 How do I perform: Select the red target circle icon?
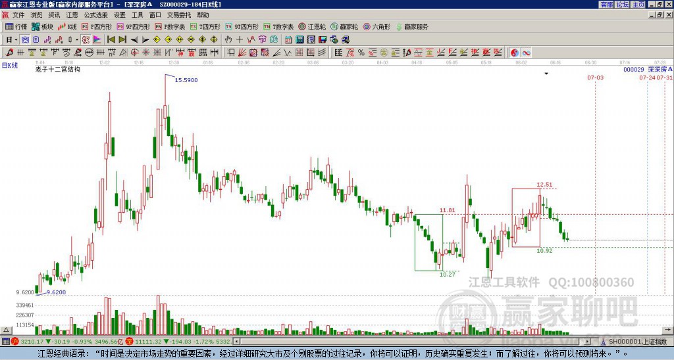click(x=134, y=53)
